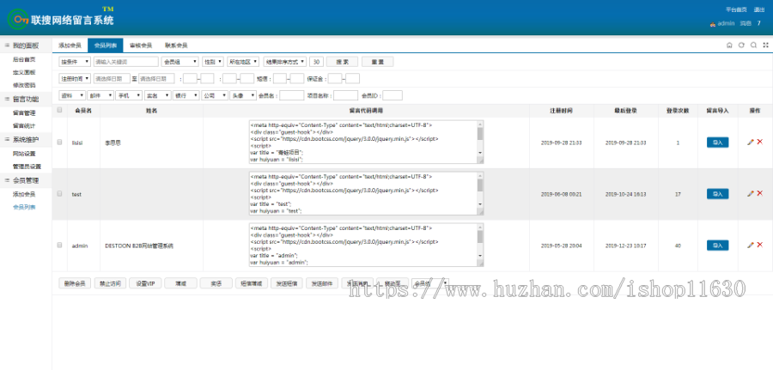Open the 所在地区 region dropdown
The image size is (773, 370).
[244, 62]
